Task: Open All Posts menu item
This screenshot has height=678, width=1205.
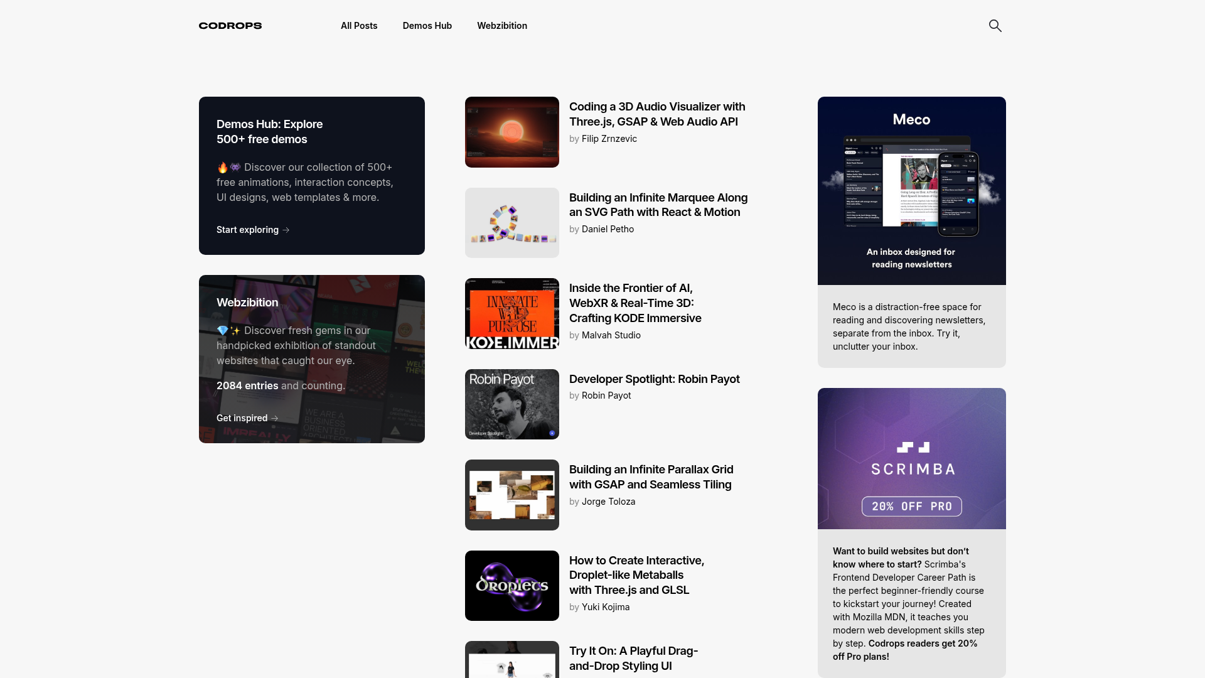Action: (359, 26)
